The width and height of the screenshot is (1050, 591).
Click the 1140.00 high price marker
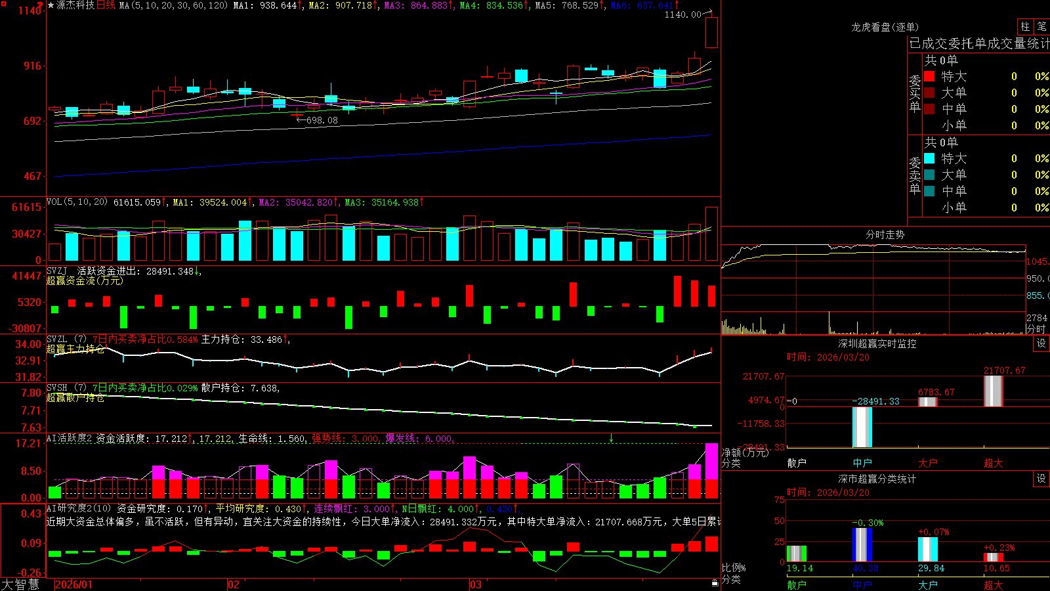pyautogui.click(x=683, y=14)
